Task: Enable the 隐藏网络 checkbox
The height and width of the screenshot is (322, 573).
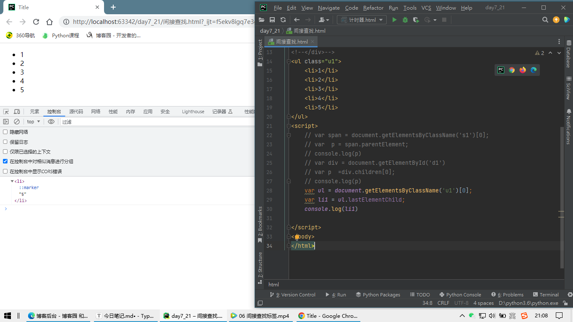Action: tap(5, 132)
